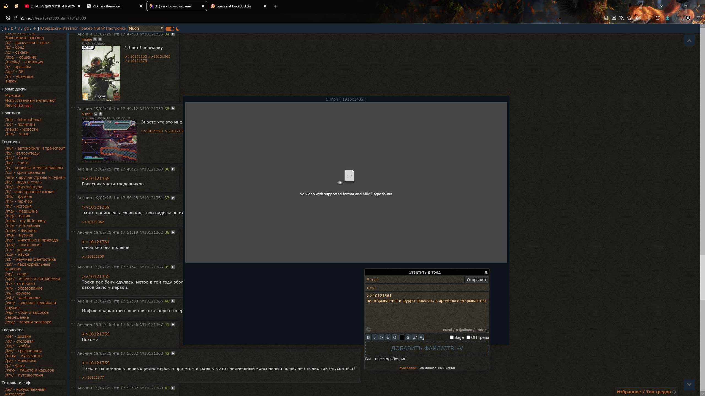The width and height of the screenshot is (705, 396).
Task: Toggle the orange theme switch
Action: 170,29
